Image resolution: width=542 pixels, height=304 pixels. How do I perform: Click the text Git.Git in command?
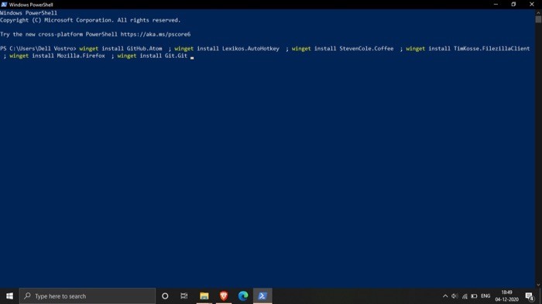click(176, 56)
